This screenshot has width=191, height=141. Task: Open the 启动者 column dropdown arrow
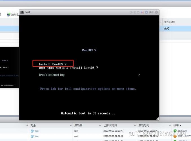pyautogui.click(x=99, y=125)
